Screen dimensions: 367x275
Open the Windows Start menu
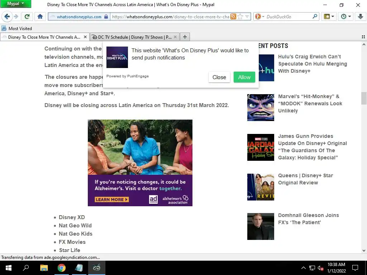pyautogui.click(x=9, y=268)
